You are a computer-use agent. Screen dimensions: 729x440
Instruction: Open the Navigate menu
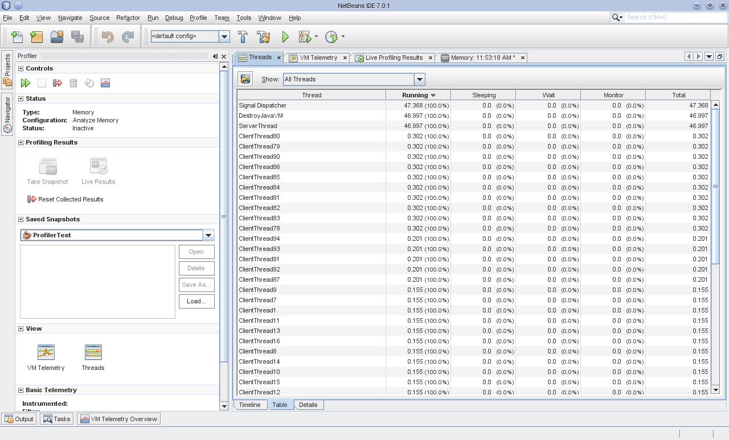(x=70, y=18)
